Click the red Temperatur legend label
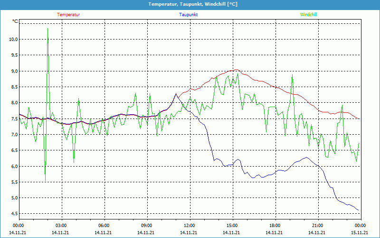The width and height of the screenshot is (380, 238). click(68, 15)
